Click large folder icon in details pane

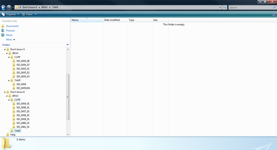coord(6,143)
